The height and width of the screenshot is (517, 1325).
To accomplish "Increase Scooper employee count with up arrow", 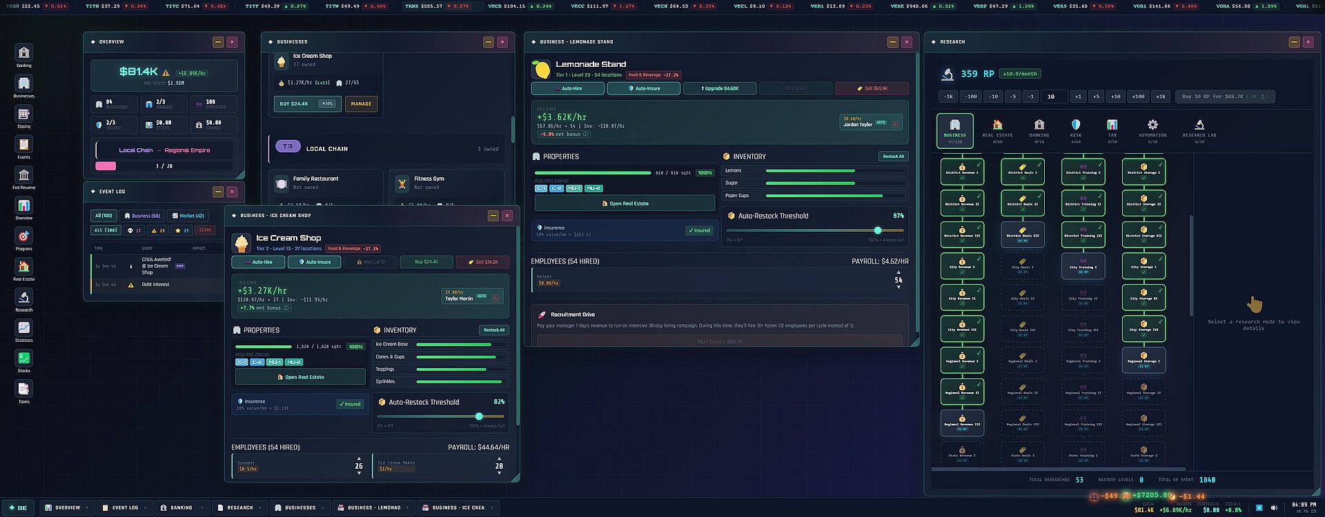I will 359,458.
